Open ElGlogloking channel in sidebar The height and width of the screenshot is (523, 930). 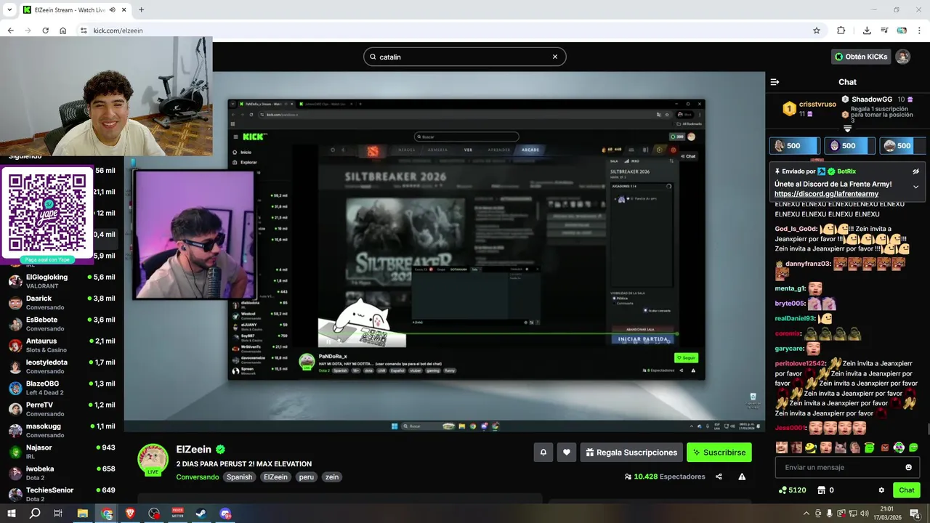coord(62,281)
